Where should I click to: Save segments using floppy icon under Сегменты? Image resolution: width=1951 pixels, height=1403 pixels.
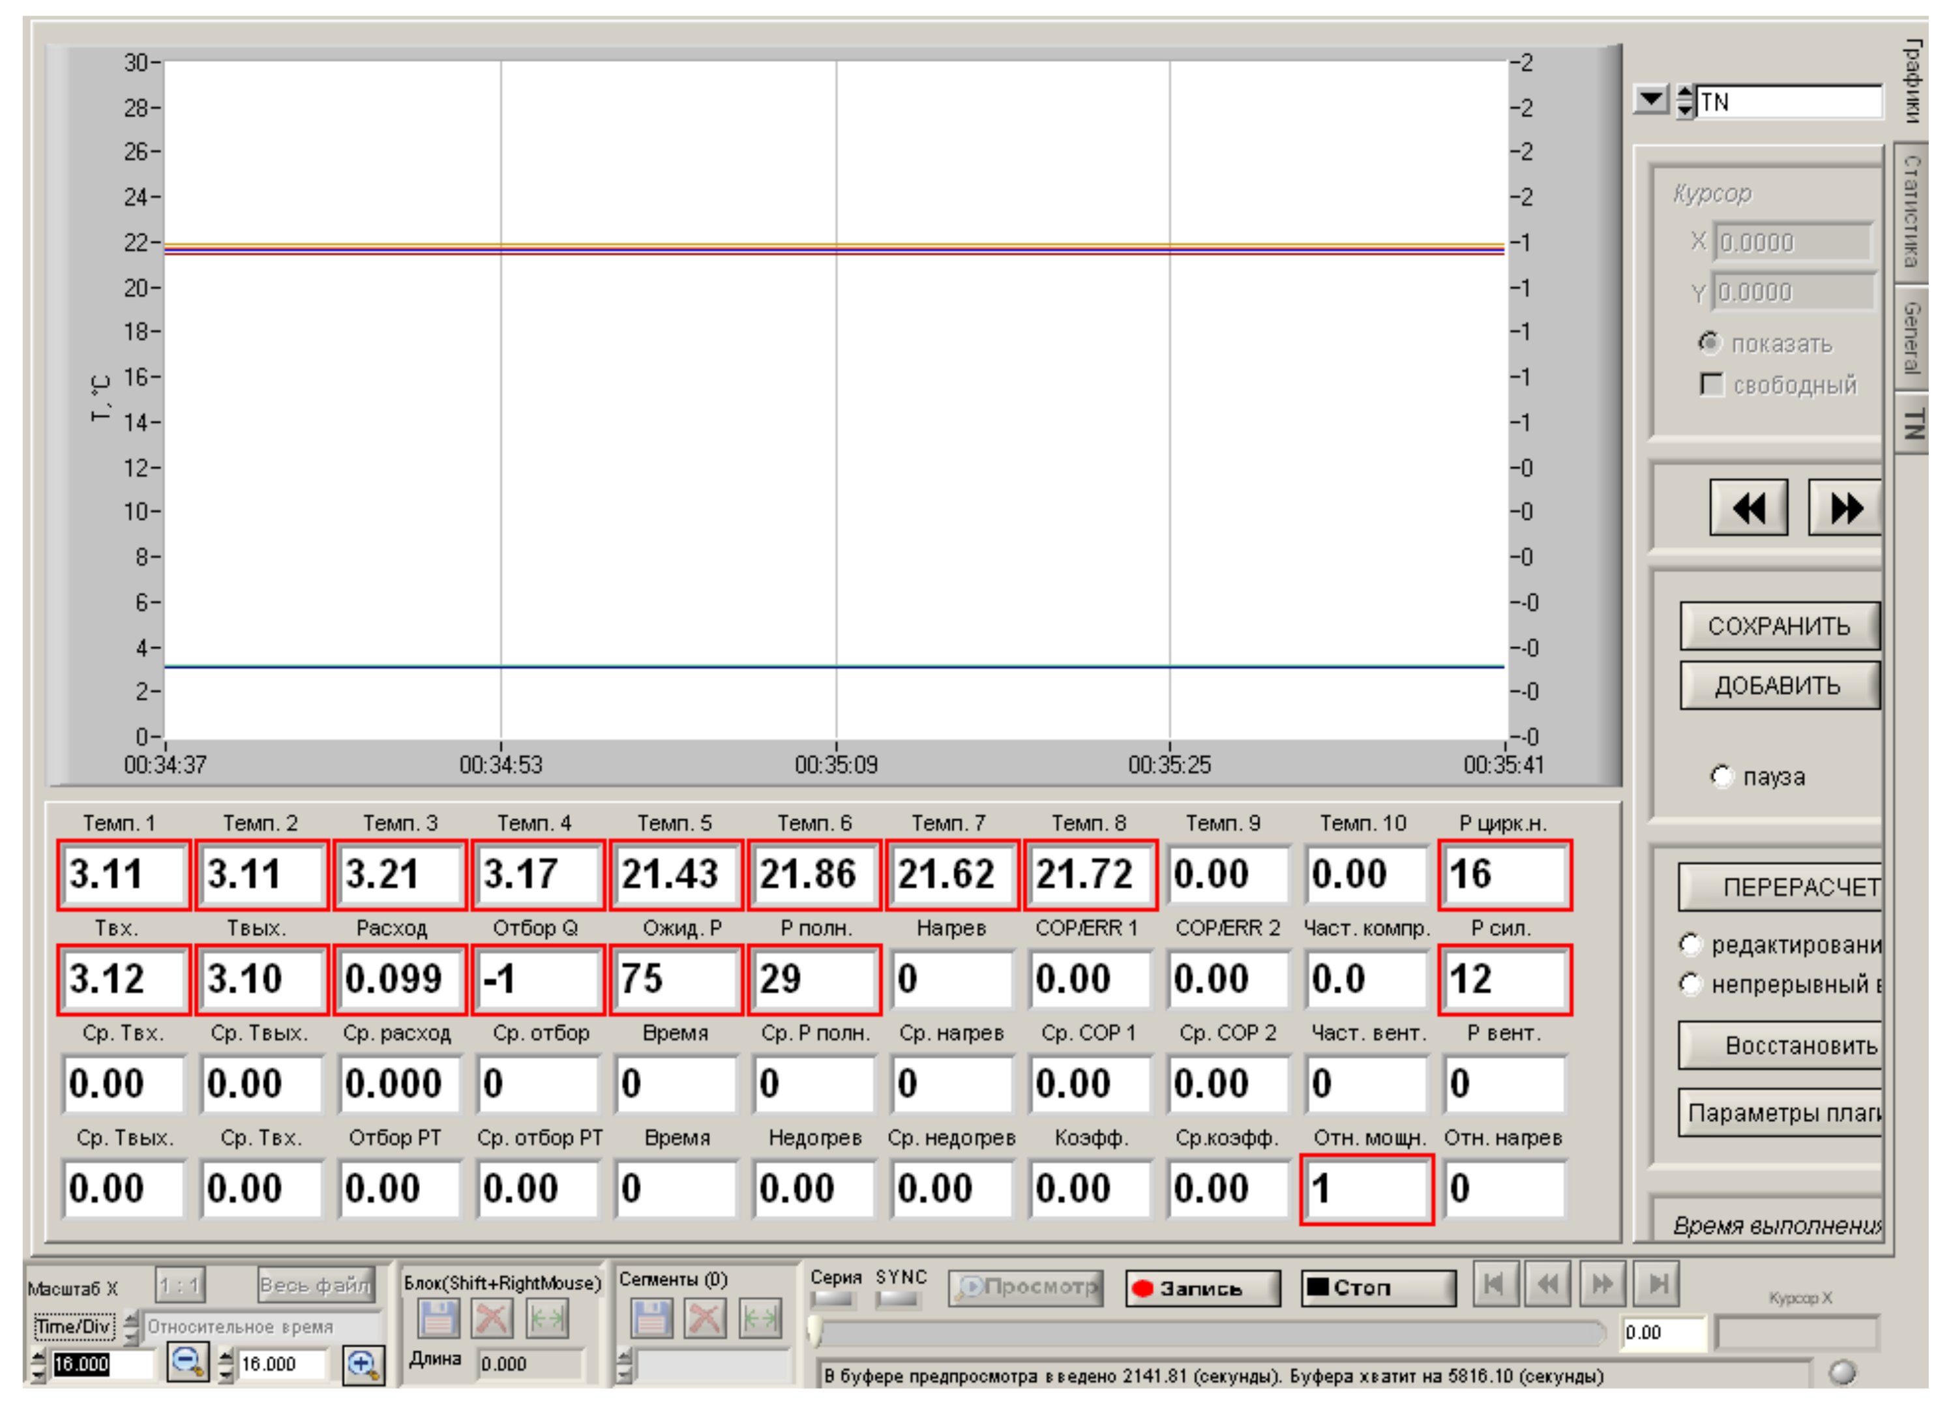pos(651,1318)
